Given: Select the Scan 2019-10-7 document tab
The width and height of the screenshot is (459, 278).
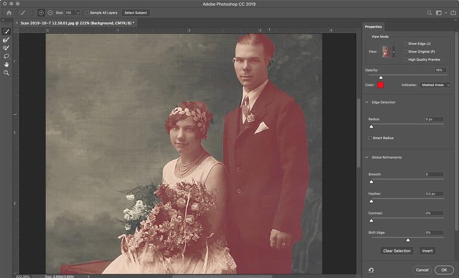Looking at the screenshot, I should click(75, 23).
